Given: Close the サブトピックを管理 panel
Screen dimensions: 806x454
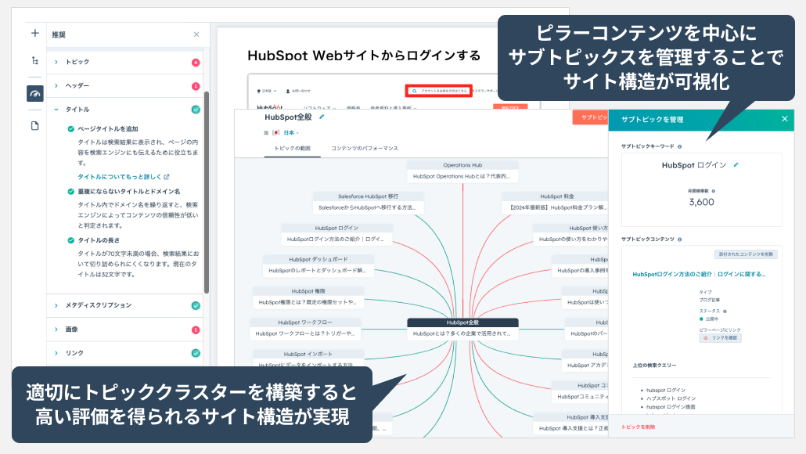Looking at the screenshot, I should pos(784,119).
